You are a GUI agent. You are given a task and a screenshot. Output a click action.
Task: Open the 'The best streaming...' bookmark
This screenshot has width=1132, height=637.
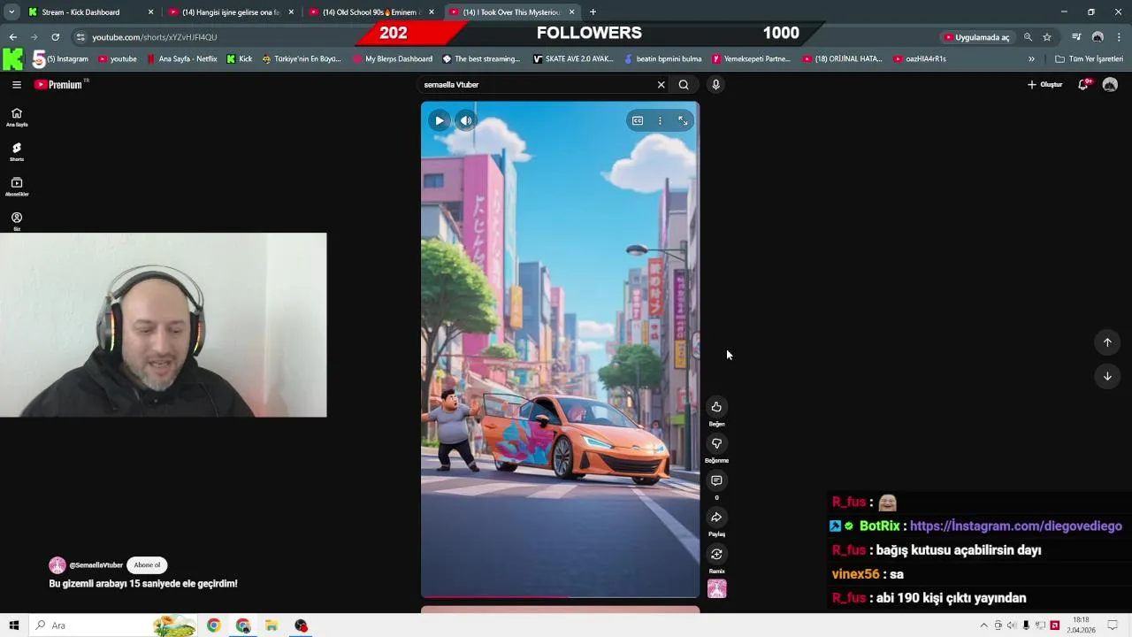(x=482, y=59)
